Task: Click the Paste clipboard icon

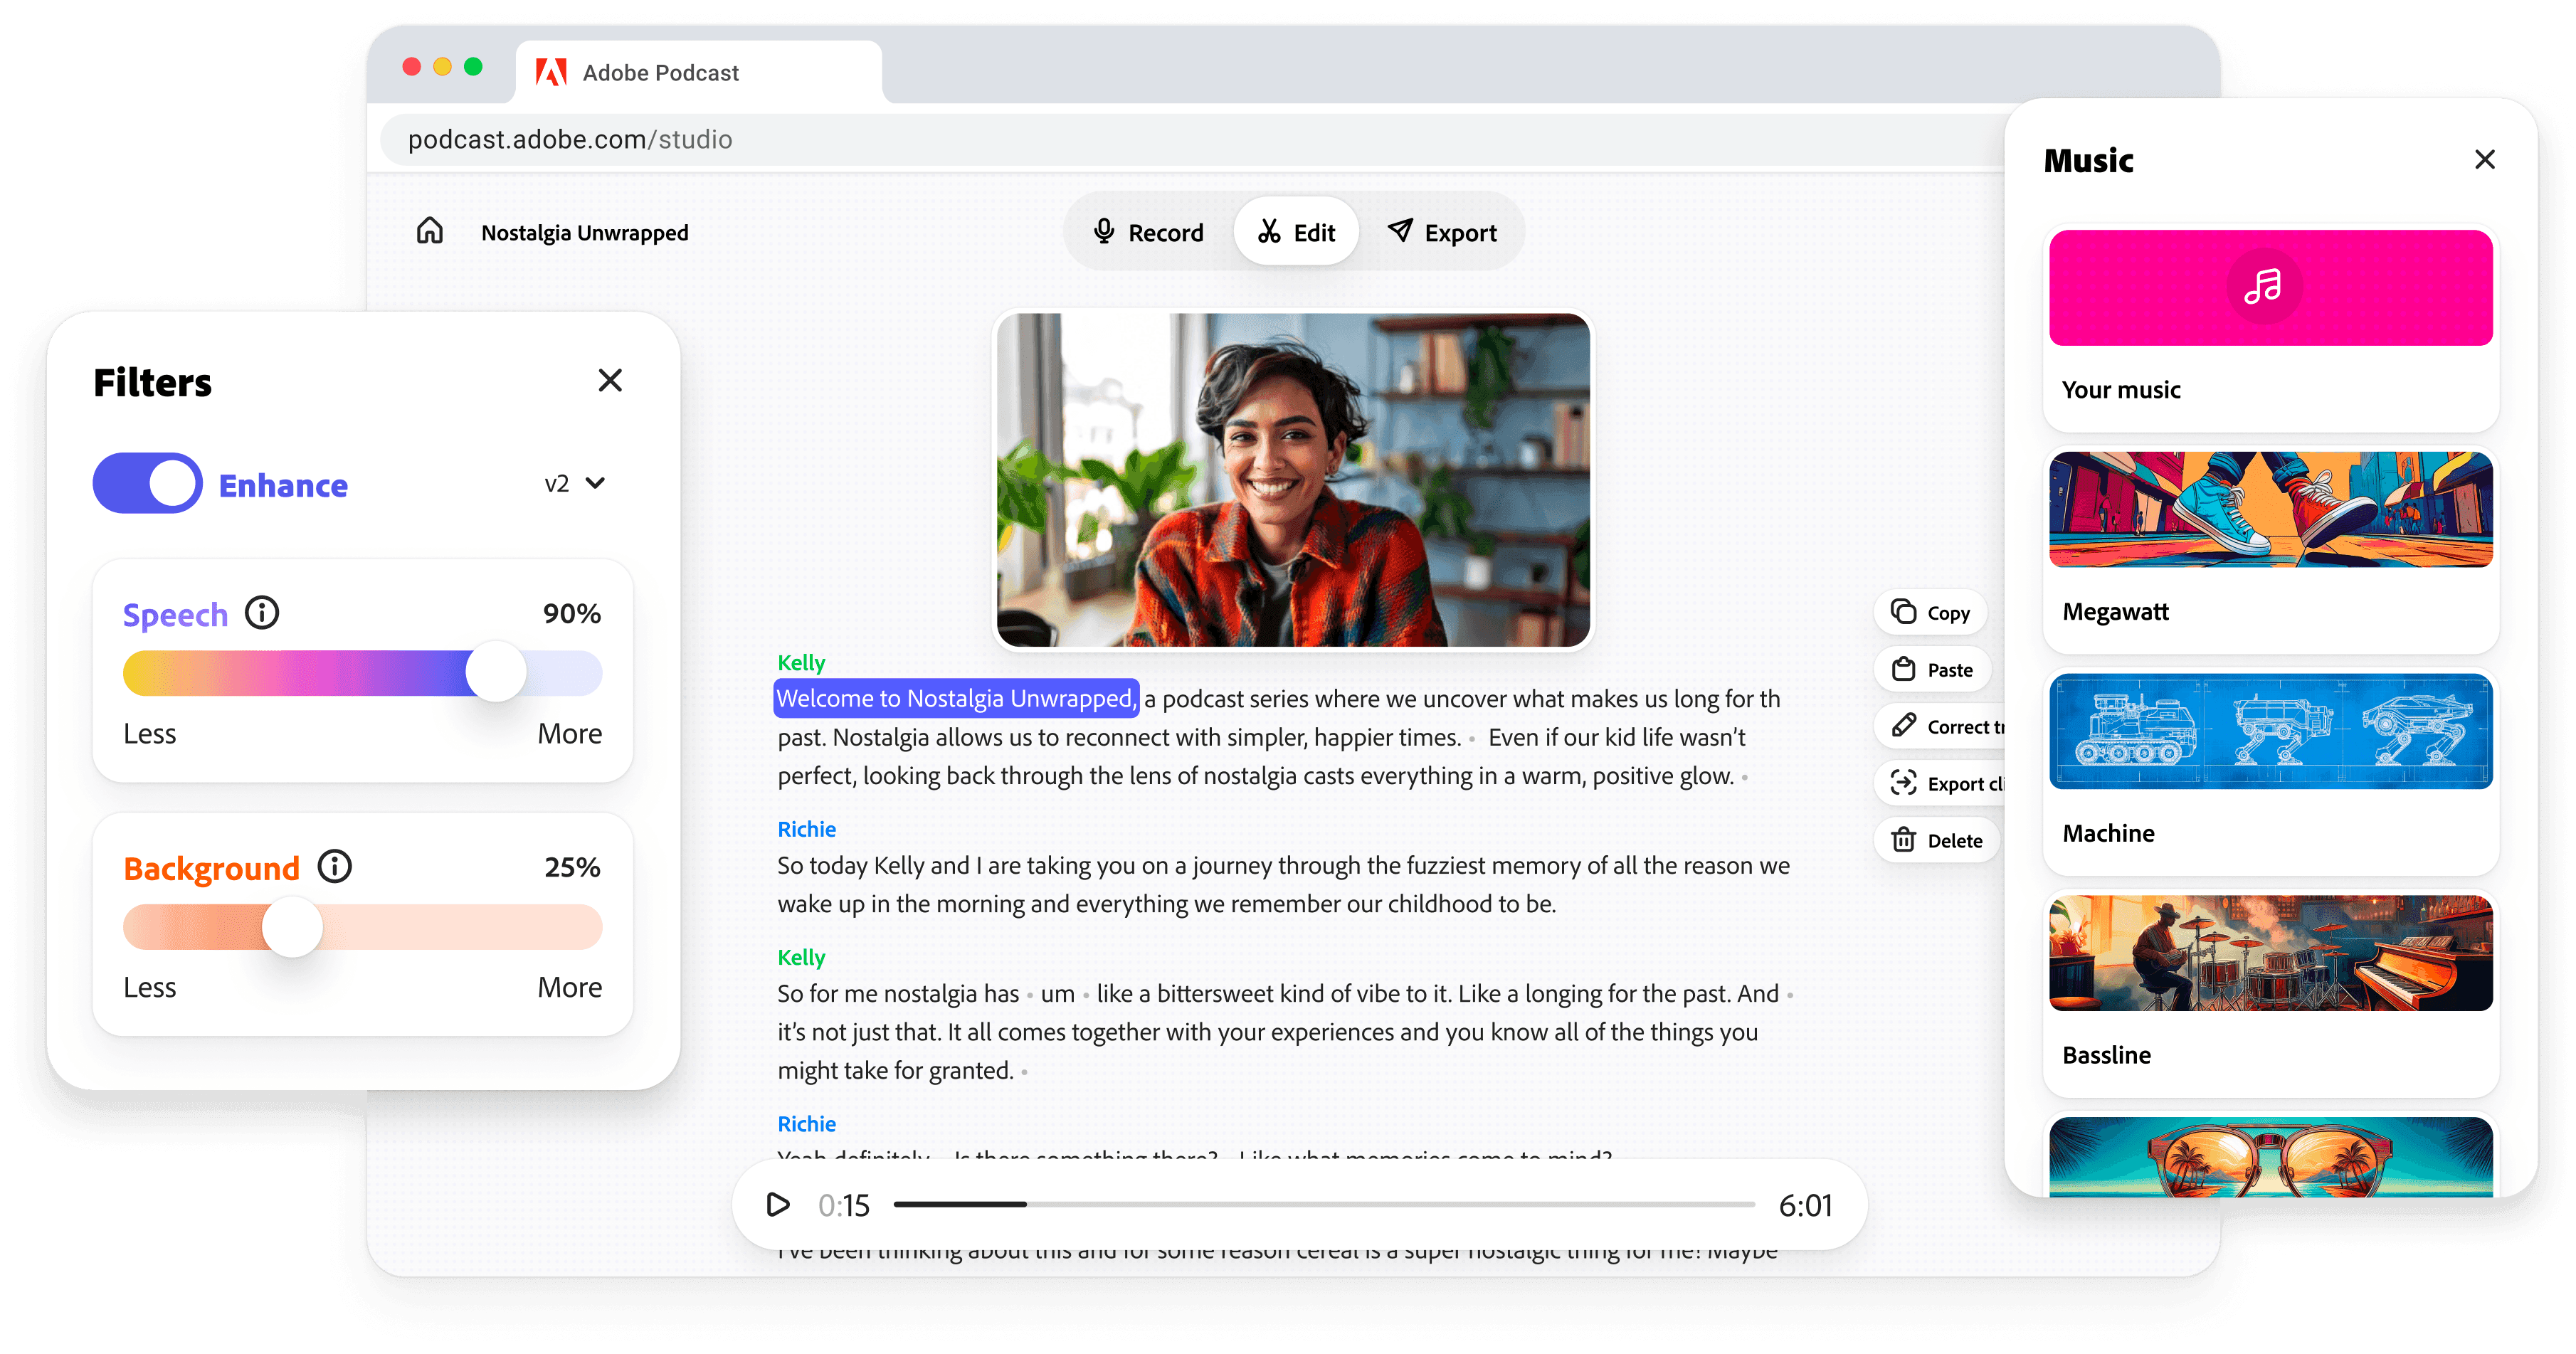Action: click(1904, 669)
